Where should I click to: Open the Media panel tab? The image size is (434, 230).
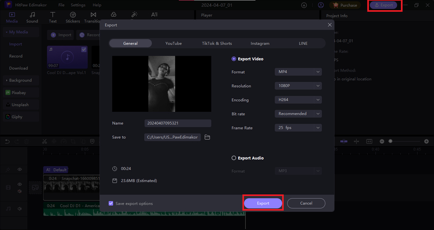[12, 17]
